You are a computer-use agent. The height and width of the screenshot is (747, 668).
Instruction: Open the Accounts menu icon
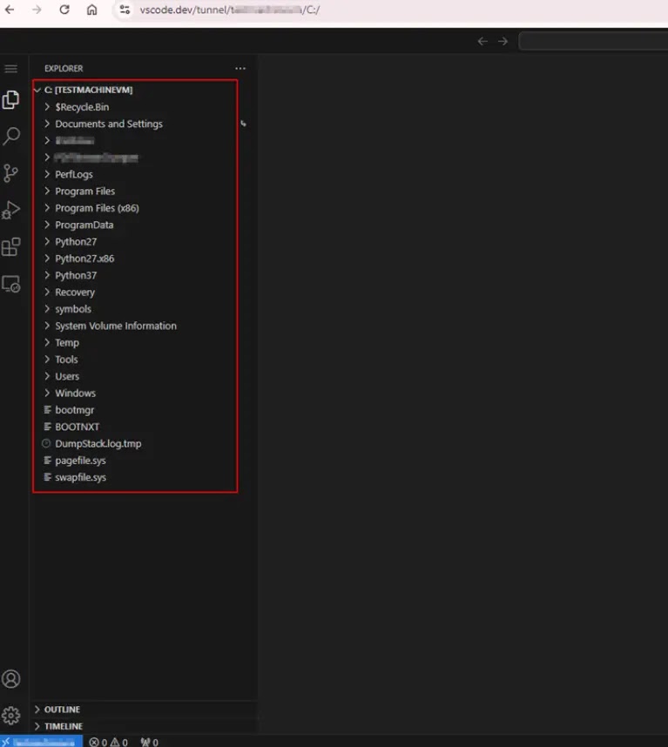pos(11,679)
